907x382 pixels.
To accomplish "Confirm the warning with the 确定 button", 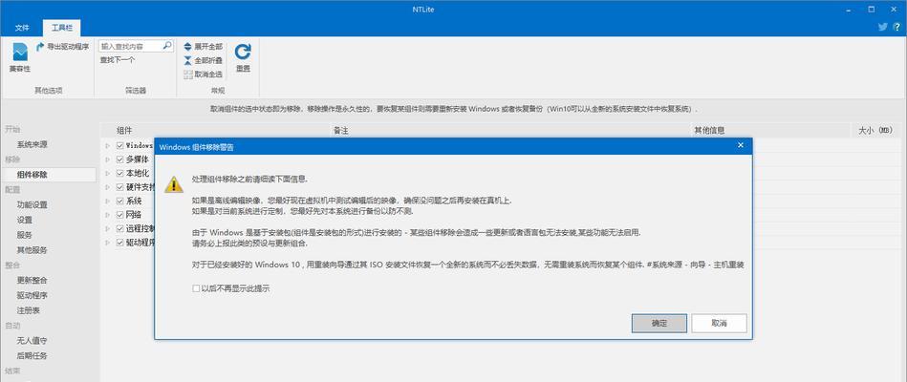I will pyautogui.click(x=659, y=323).
